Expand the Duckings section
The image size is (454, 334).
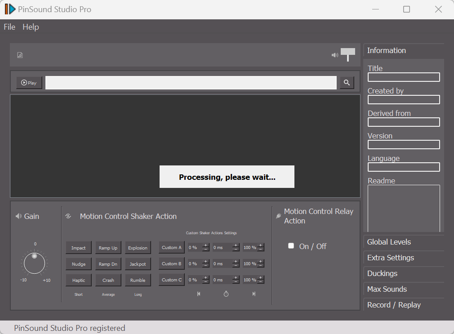pyautogui.click(x=404, y=273)
